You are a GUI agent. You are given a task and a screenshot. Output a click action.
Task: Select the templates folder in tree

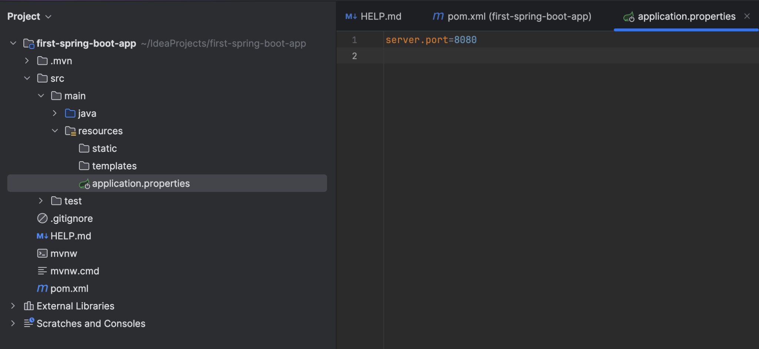click(x=114, y=166)
